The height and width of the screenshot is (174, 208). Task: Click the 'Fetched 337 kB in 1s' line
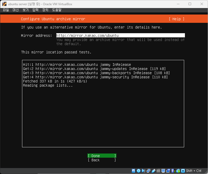pyautogui.click(x=55, y=81)
